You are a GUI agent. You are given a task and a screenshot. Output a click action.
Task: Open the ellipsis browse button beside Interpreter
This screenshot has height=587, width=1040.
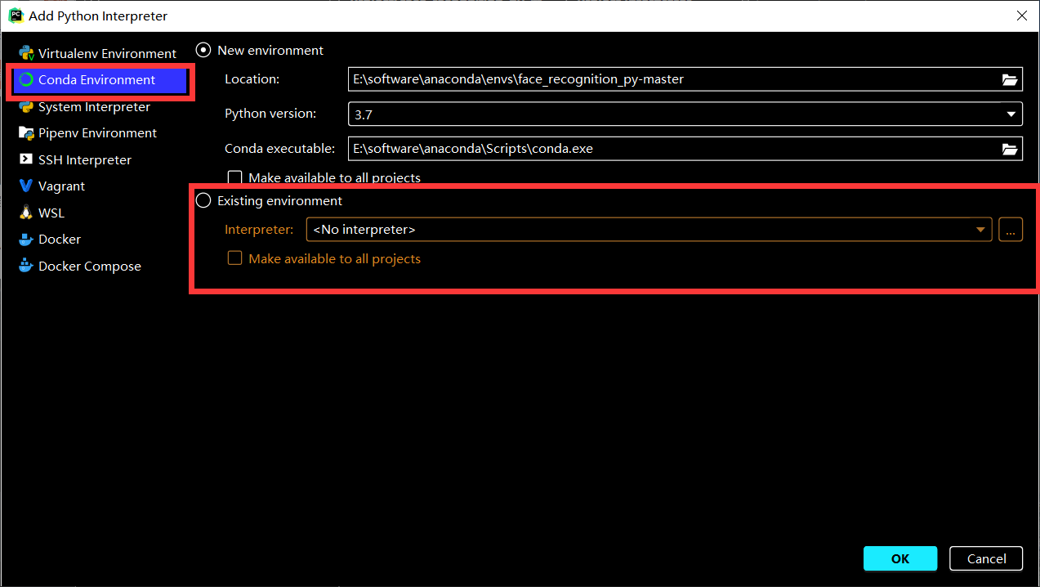click(x=1010, y=229)
